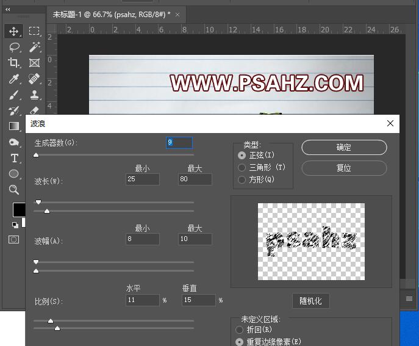
Task: Select the Eraser tool
Action: pos(35,110)
